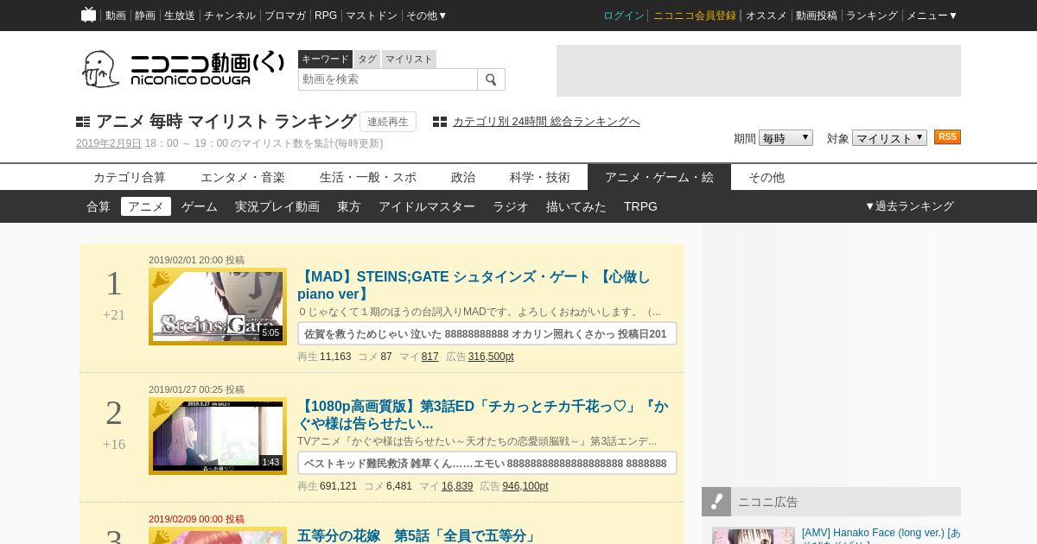Select the キーワード search tab
The height and width of the screenshot is (544, 1037).
pyautogui.click(x=325, y=59)
